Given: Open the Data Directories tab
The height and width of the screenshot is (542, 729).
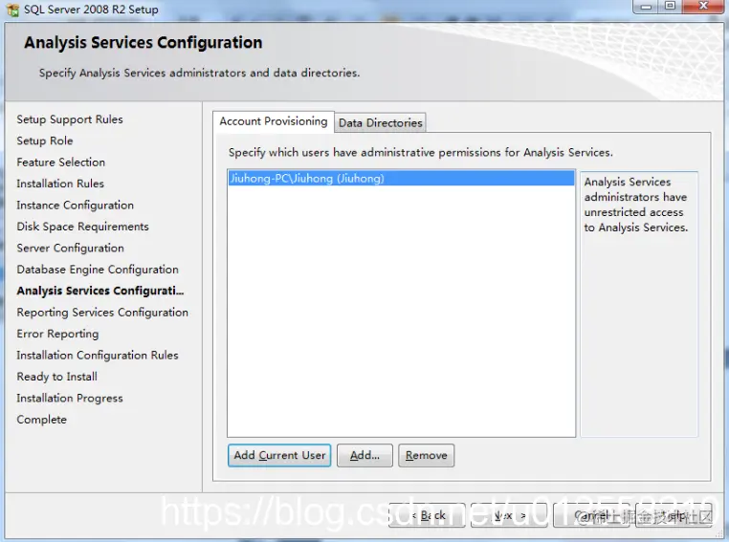Looking at the screenshot, I should click(381, 123).
